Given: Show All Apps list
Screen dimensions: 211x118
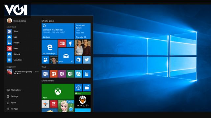Looking at the screenshot, I should pos(13,109).
